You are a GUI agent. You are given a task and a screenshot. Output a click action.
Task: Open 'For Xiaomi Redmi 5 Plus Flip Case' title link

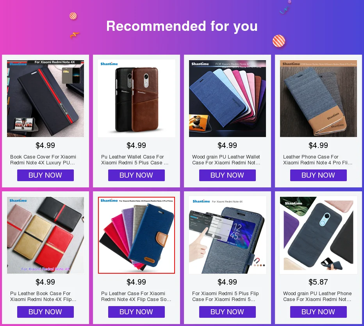pyautogui.click(x=225, y=296)
